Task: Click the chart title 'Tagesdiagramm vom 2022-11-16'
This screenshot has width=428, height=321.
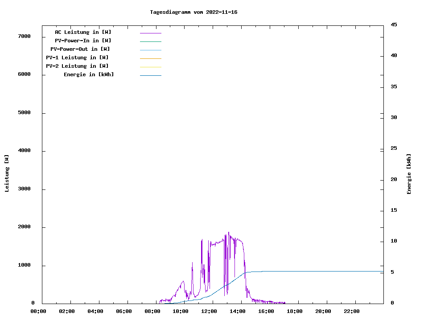Action: 193,12
